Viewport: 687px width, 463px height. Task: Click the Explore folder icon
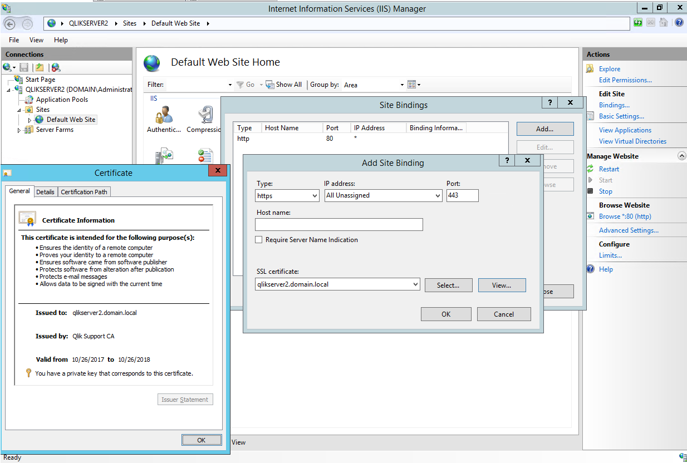click(x=590, y=69)
